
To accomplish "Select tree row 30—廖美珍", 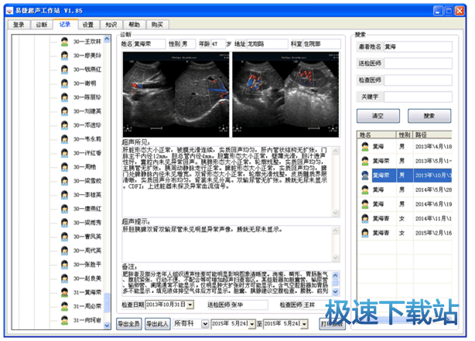I will click(x=87, y=56).
